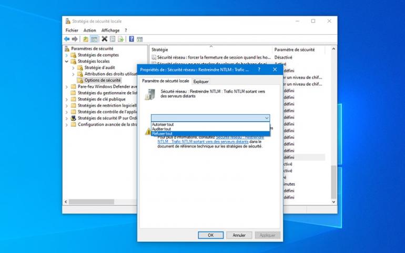Expand the 'Stratégie d'audit' tree node

click(x=73, y=68)
